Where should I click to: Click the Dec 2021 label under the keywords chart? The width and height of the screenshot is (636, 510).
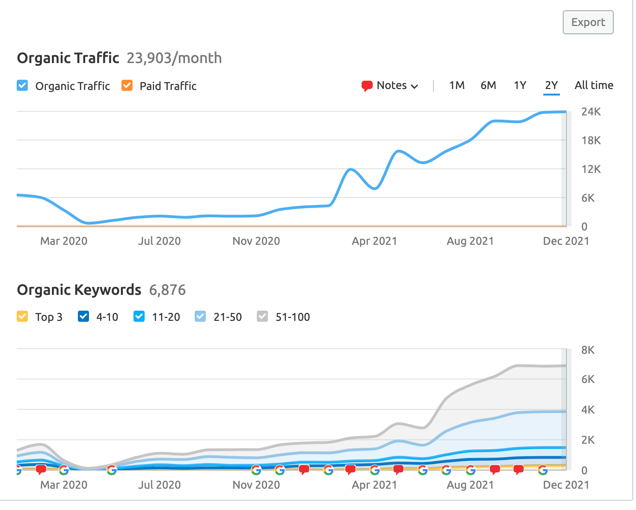coord(566,485)
